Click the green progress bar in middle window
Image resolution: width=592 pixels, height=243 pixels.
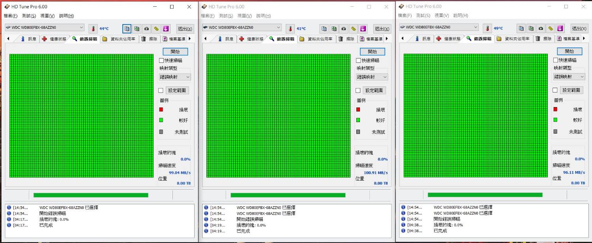click(288, 195)
